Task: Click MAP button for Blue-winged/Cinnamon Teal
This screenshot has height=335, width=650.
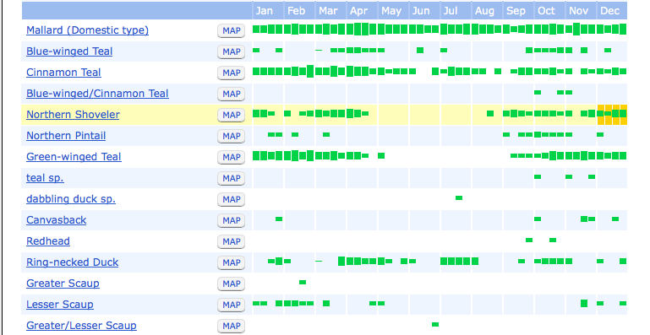Action: 232,94
